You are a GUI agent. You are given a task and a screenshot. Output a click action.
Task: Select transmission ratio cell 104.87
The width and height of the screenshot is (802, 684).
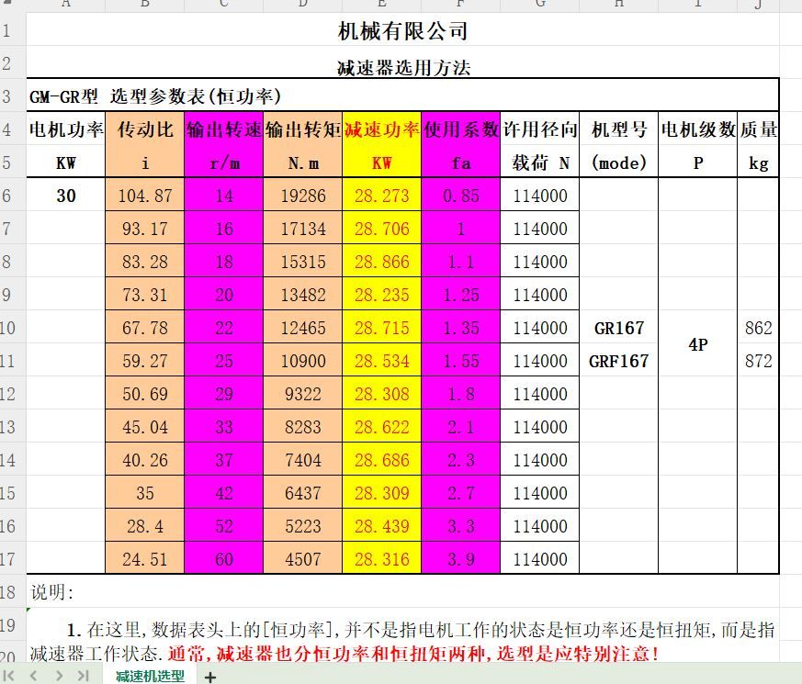coord(144,196)
